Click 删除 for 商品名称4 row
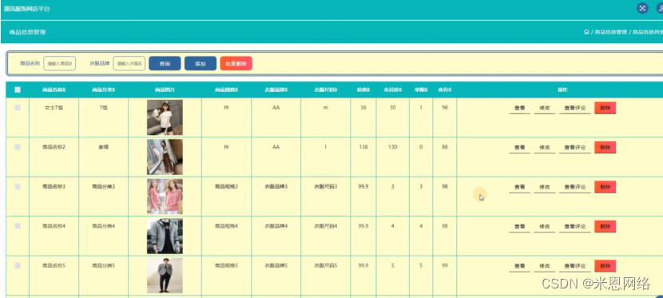Image resolution: width=663 pixels, height=298 pixels. click(605, 227)
